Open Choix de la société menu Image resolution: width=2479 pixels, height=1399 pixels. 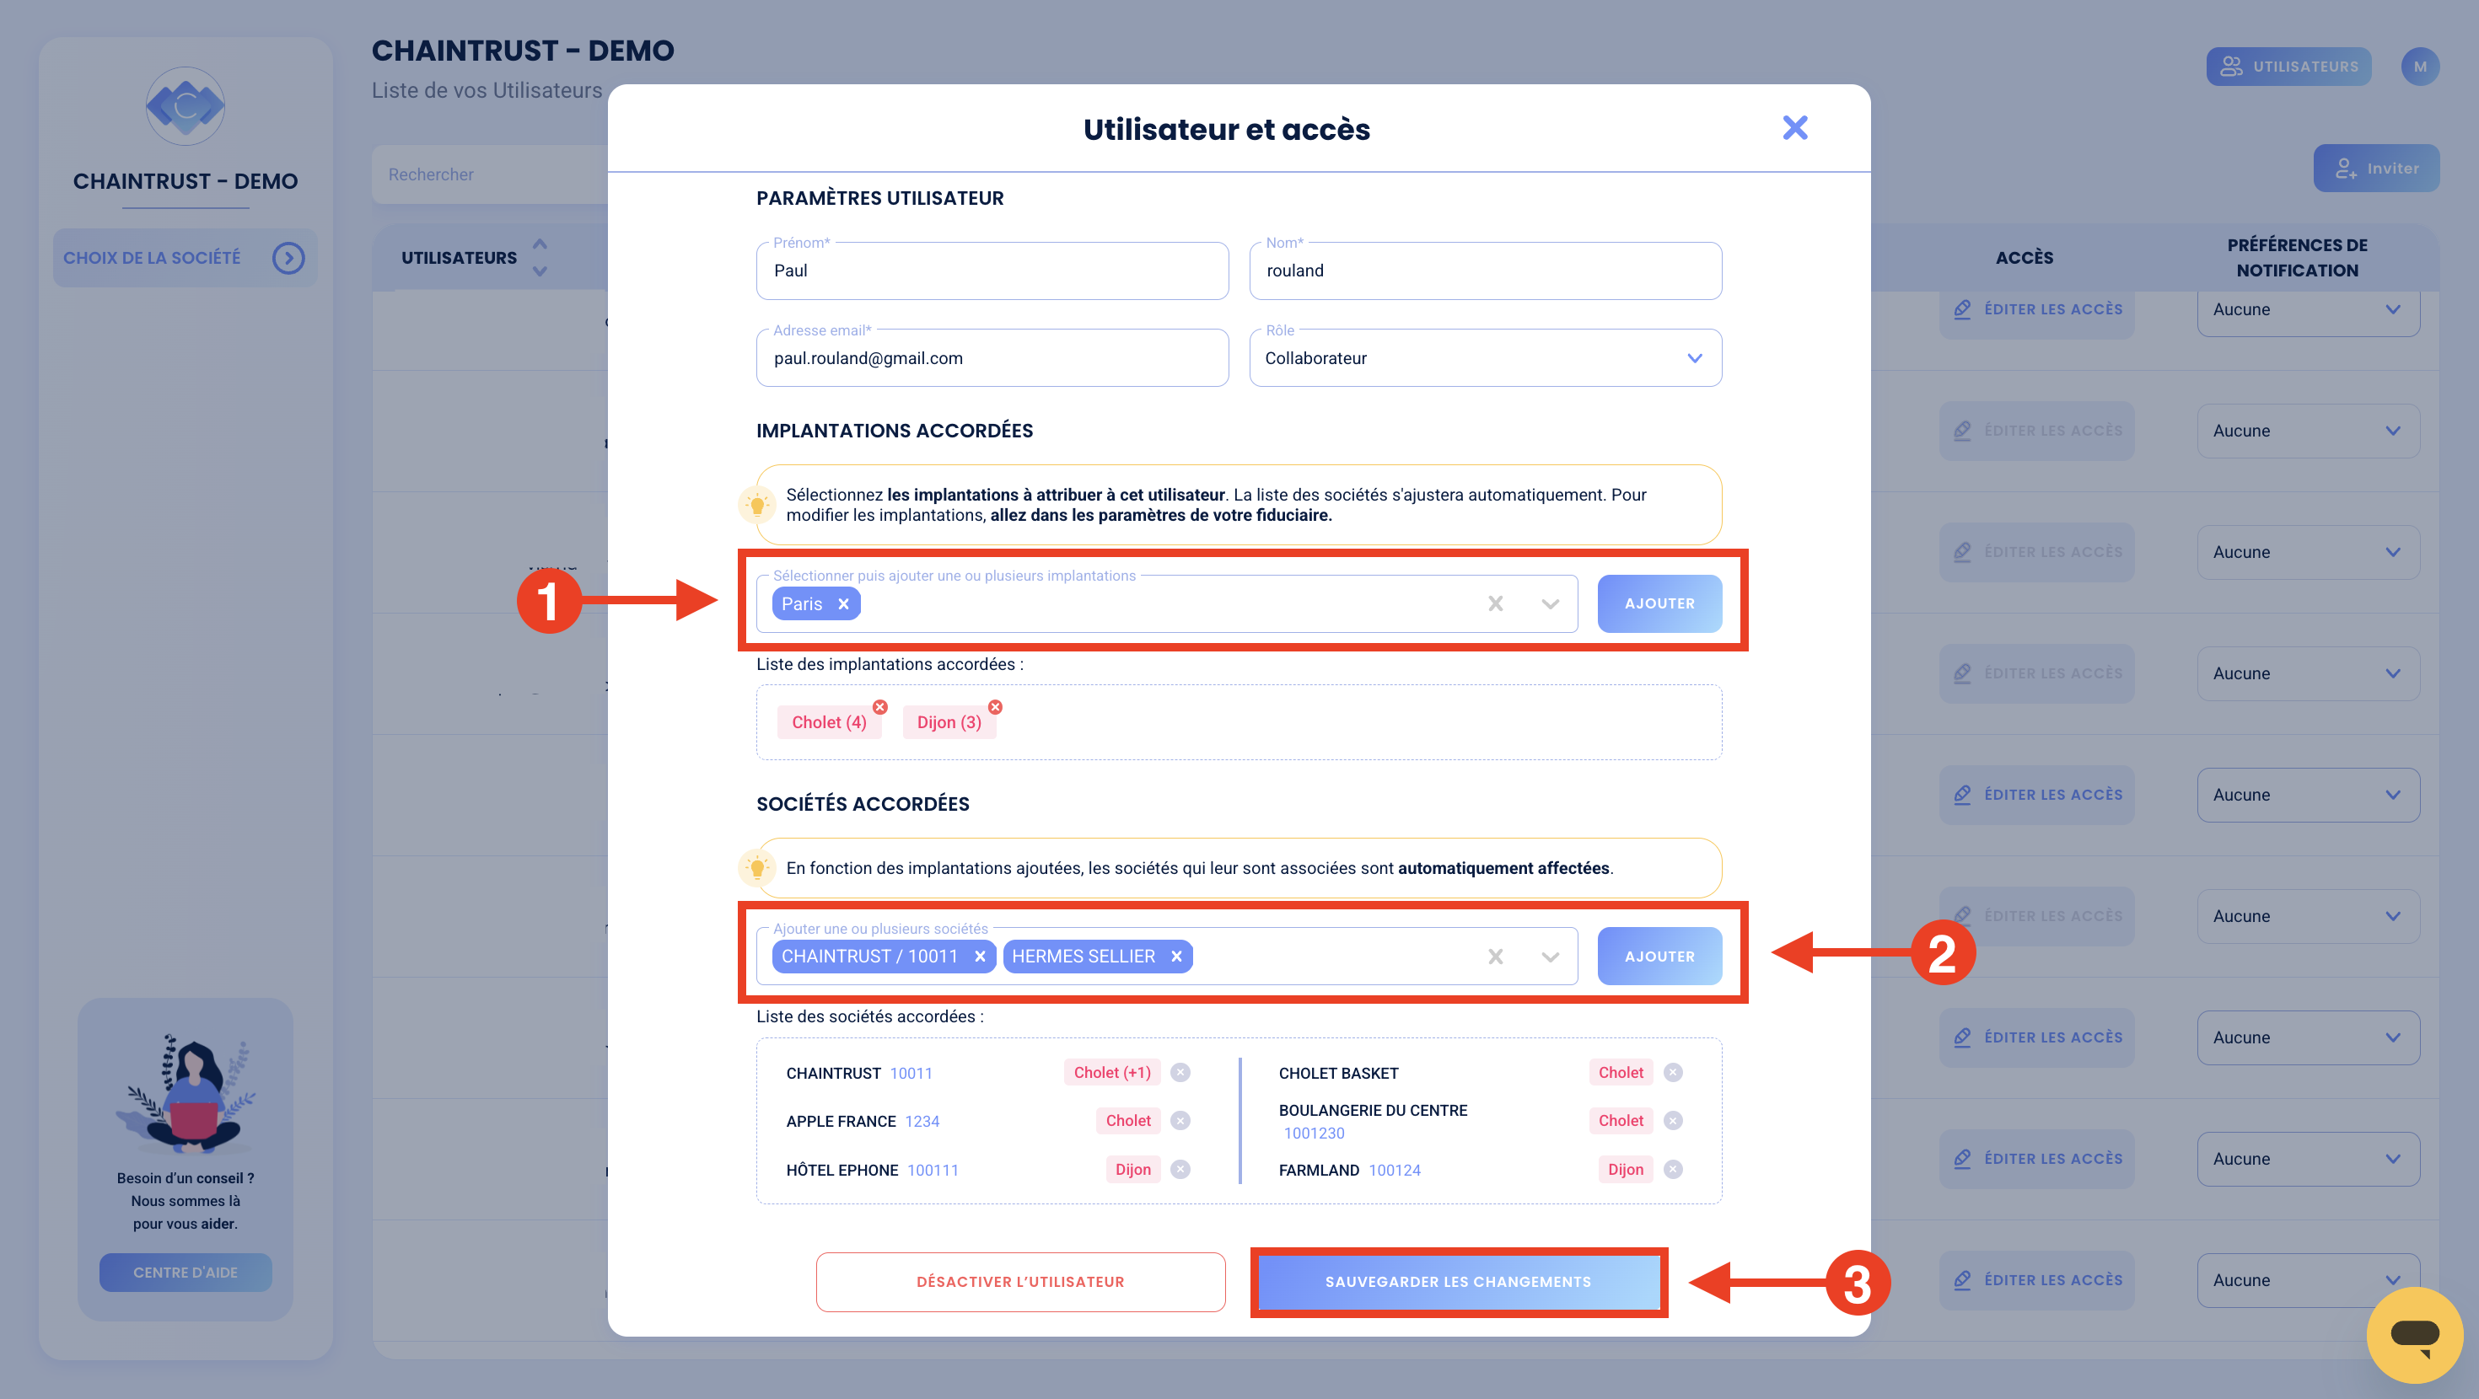tap(185, 258)
